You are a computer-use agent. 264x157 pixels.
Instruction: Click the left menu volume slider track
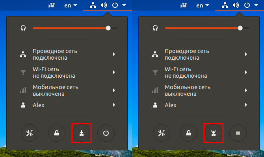click(x=75, y=28)
